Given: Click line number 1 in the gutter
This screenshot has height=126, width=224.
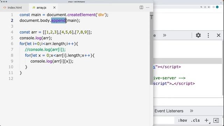Looking at the screenshot, I should click(12, 15).
